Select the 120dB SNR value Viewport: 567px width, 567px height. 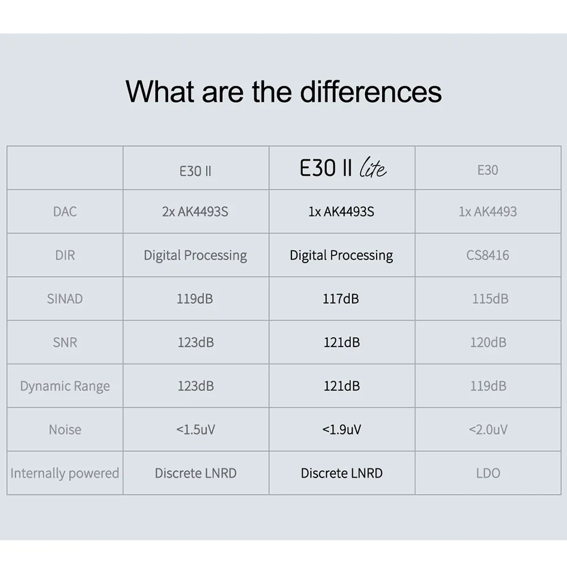(488, 342)
